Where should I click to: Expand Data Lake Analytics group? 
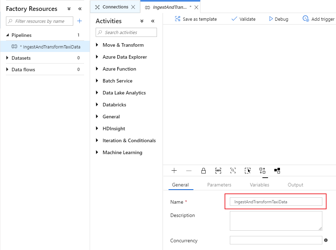[x=97, y=93]
